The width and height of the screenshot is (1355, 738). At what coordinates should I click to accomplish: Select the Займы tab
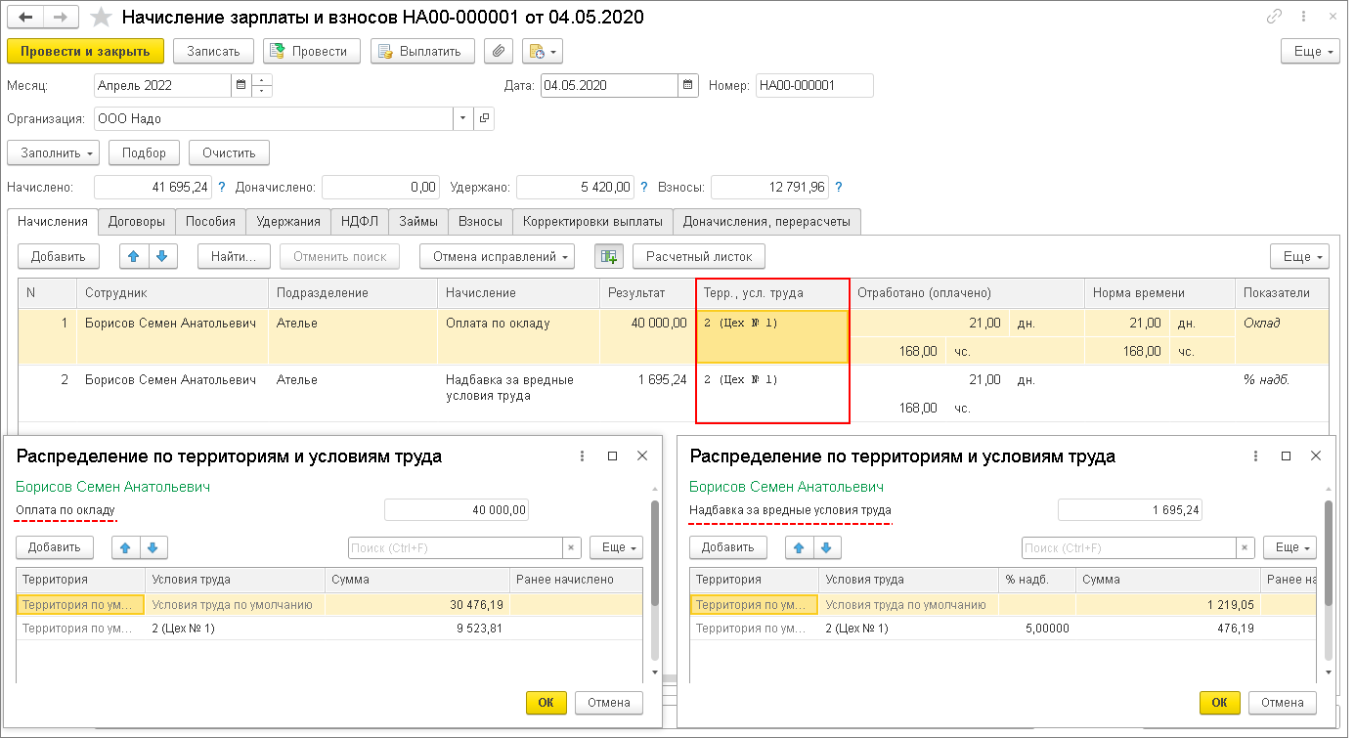point(419,222)
